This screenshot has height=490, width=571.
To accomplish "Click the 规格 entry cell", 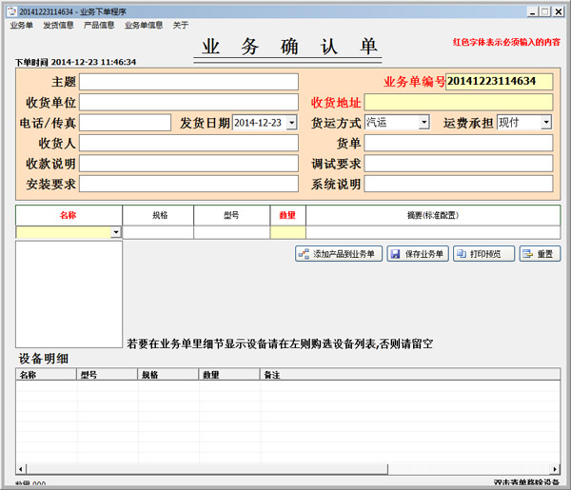I will 158,232.
